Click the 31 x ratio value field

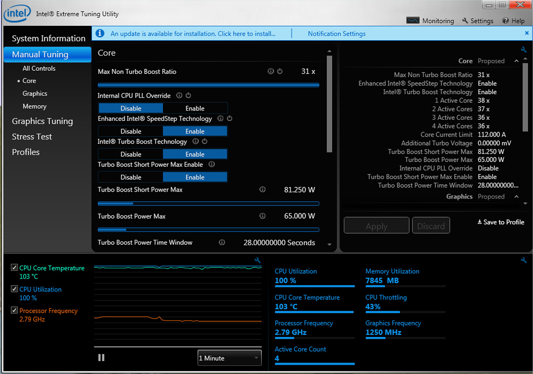click(308, 71)
